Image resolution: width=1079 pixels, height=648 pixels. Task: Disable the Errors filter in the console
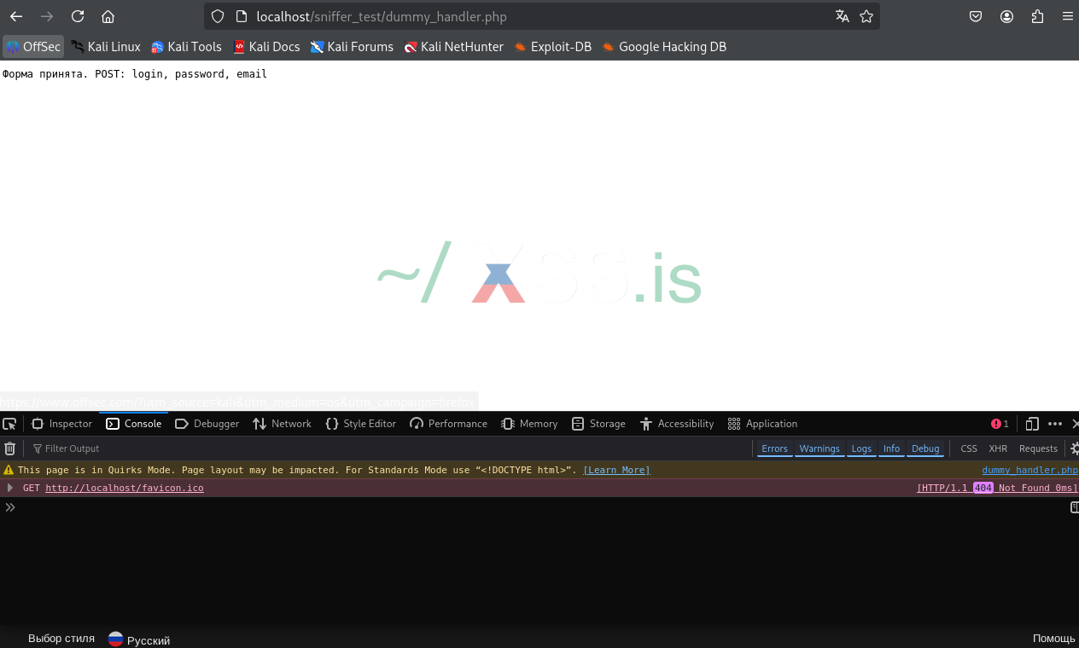[x=773, y=448]
